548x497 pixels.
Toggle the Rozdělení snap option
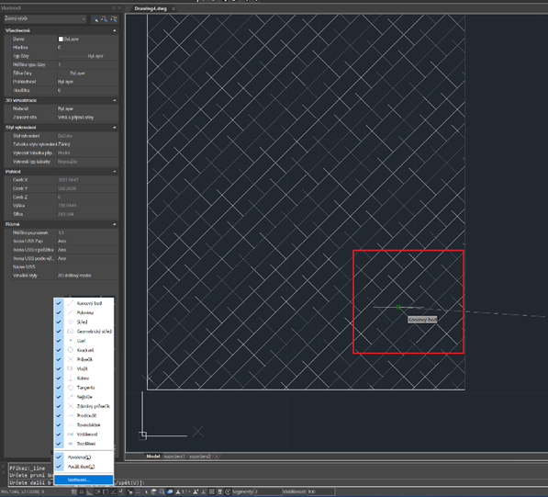[x=84, y=444]
